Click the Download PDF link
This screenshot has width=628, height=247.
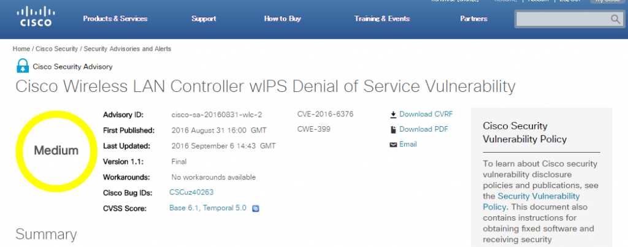tap(424, 129)
